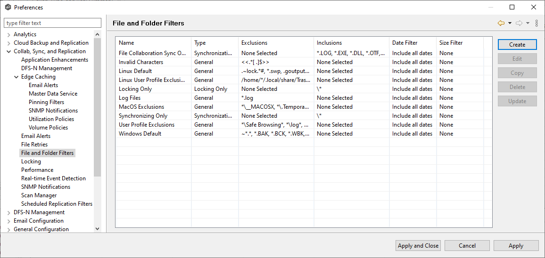Click the Preferences window app icon

pyautogui.click(x=8, y=7)
